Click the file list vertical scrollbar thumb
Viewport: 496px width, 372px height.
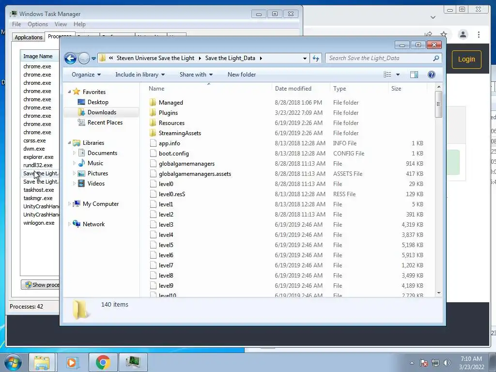[438, 104]
